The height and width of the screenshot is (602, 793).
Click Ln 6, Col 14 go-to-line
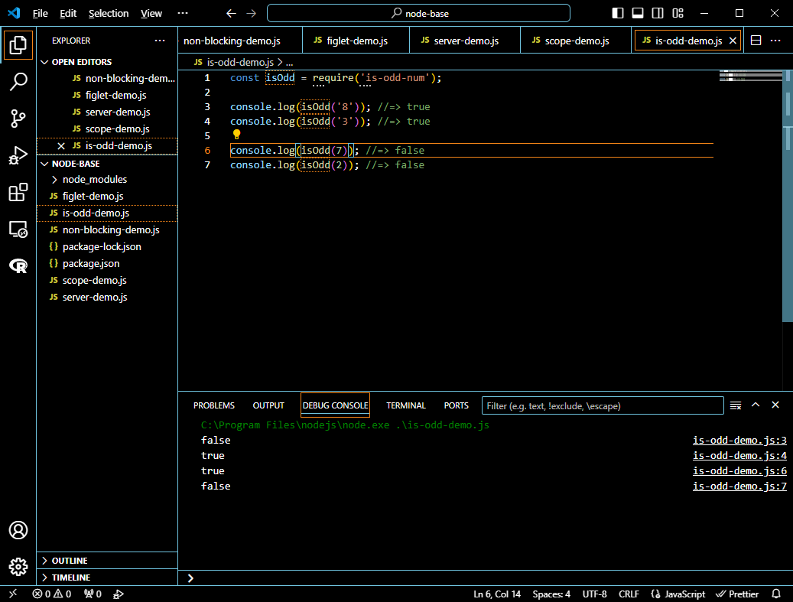point(496,594)
